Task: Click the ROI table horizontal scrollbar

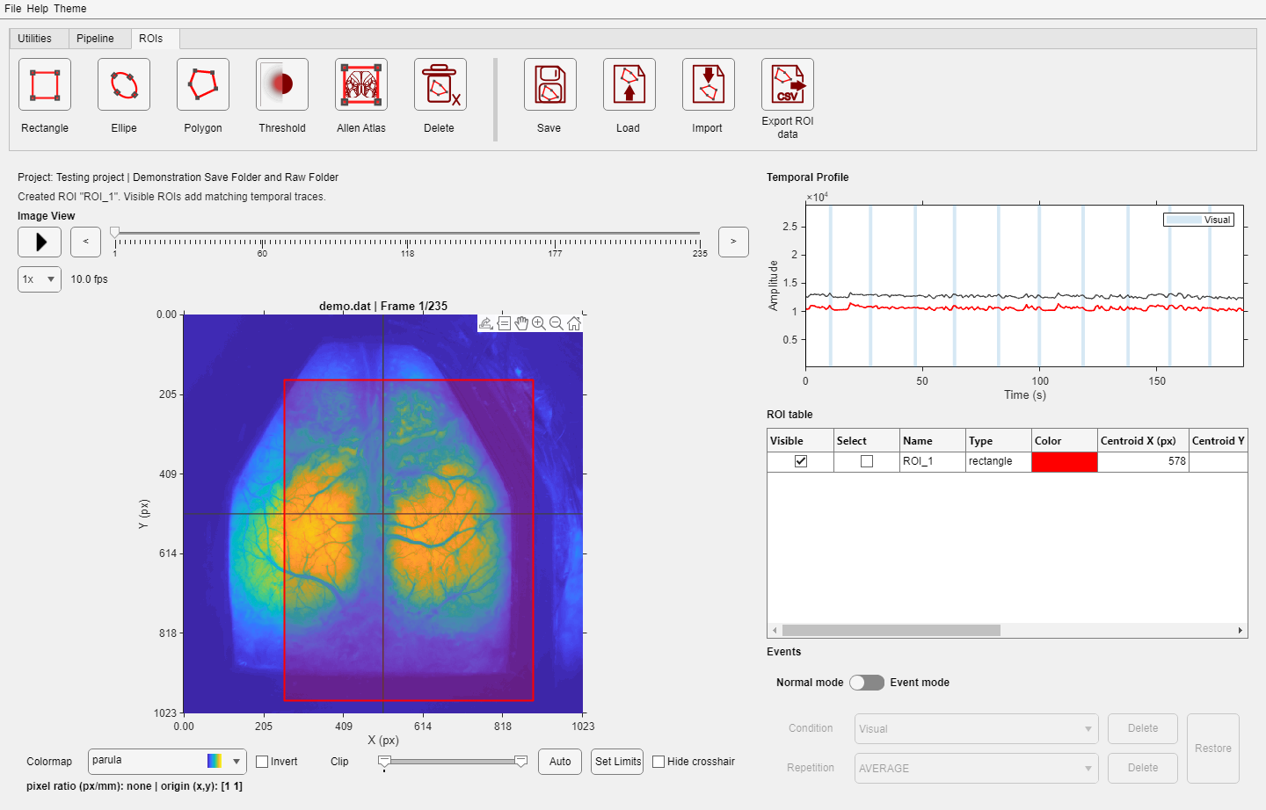Action: coord(891,630)
